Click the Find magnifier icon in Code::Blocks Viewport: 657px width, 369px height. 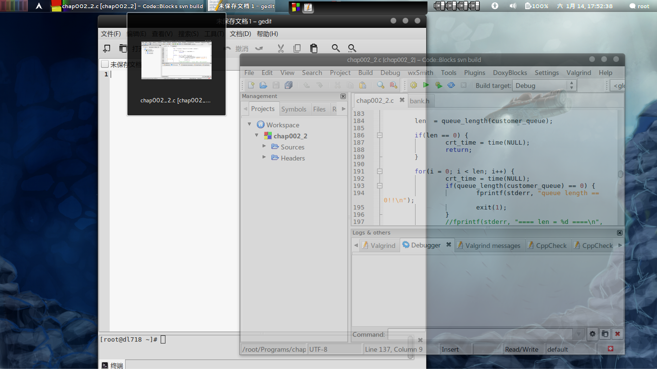point(380,85)
